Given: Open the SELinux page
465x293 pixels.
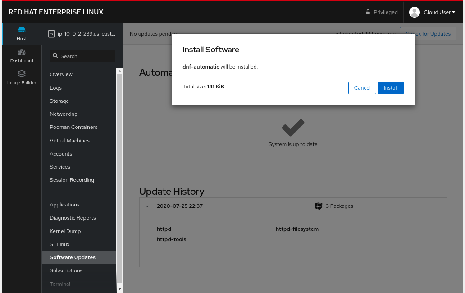Looking at the screenshot, I should 59,244.
